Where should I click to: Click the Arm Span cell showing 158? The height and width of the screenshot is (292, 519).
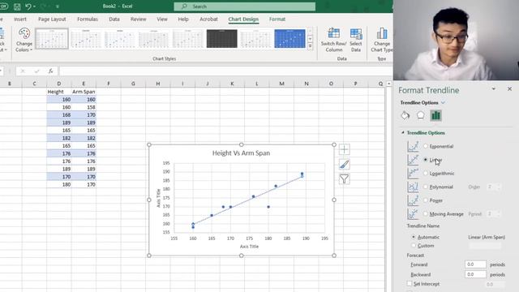tap(84, 107)
